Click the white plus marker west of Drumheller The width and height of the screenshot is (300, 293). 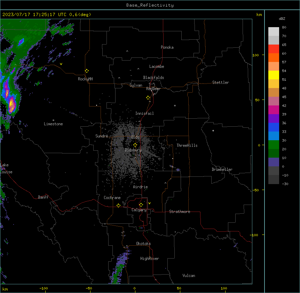(x=213, y=130)
